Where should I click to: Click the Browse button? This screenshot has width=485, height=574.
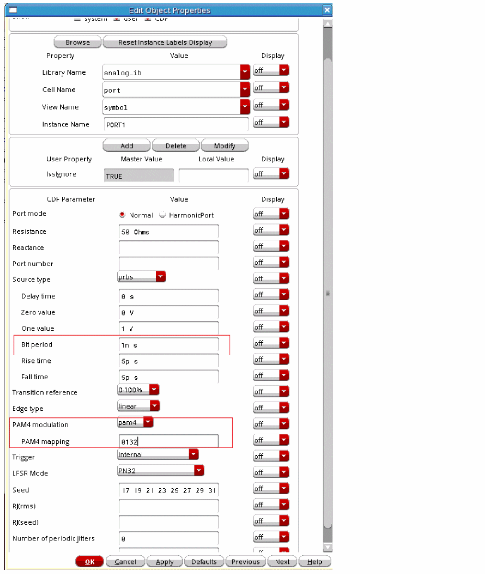78,42
